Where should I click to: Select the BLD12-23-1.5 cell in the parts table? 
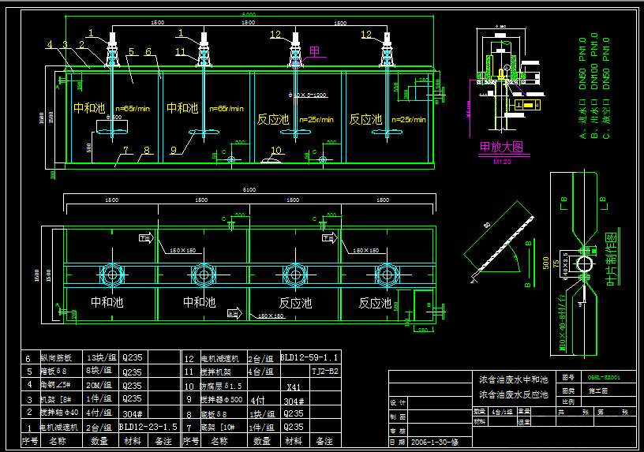[x=148, y=427]
